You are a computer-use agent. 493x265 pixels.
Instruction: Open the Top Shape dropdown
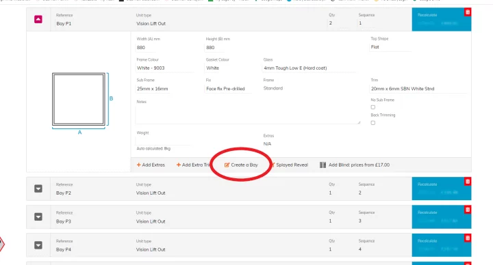pyautogui.click(x=391, y=47)
